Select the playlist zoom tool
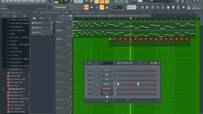203x114 pixels. 64,12
